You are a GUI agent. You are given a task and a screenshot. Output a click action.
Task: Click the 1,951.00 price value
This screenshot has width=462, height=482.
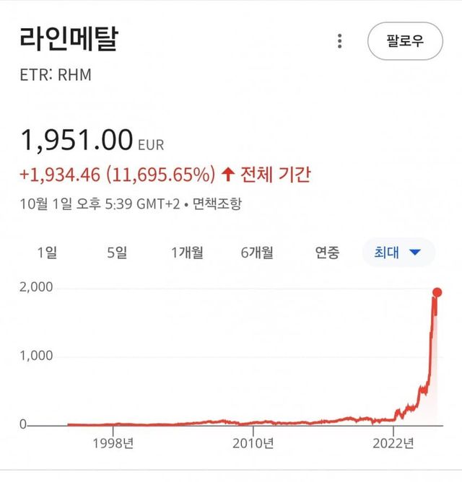click(x=77, y=140)
